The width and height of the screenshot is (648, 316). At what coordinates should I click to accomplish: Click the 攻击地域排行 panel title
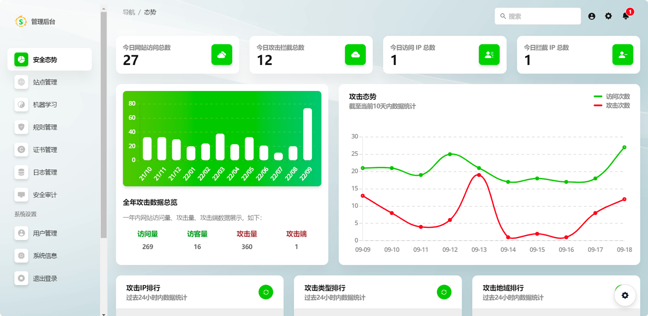click(503, 288)
